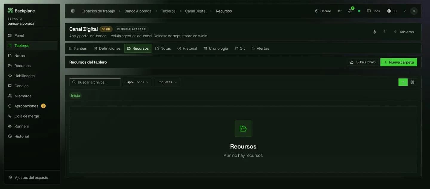Image resolution: width=430 pixels, height=189 pixels.
Task: Switch to the board Notas tab
Action: pos(163,48)
